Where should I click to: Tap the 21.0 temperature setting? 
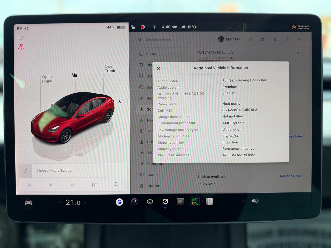[x=73, y=203]
